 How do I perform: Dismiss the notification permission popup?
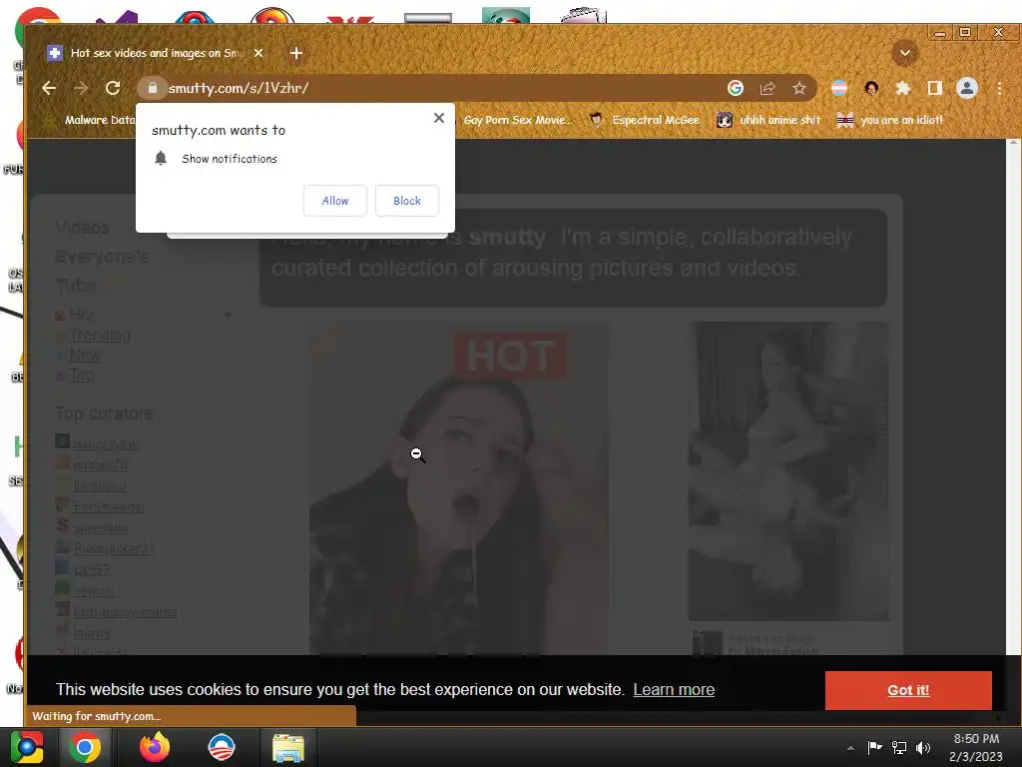tap(439, 118)
